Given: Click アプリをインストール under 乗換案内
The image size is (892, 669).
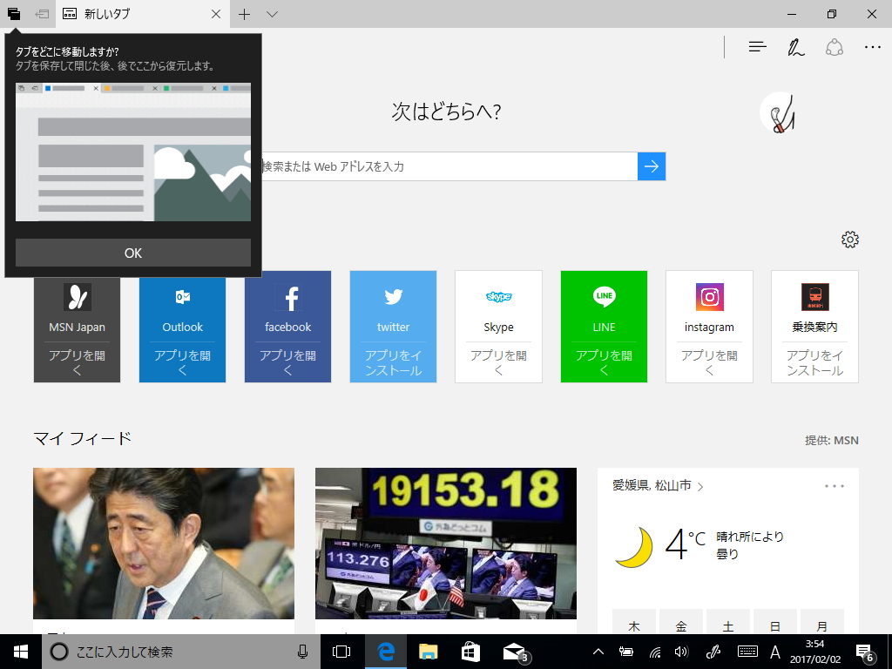Looking at the screenshot, I should point(814,362).
